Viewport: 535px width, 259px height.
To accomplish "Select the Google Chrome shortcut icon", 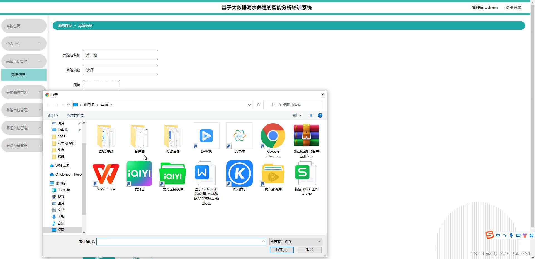I will click(x=273, y=136).
